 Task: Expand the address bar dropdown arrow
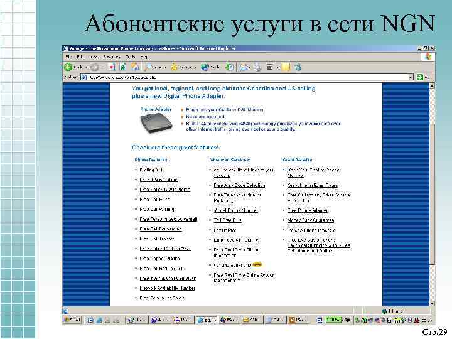411,77
